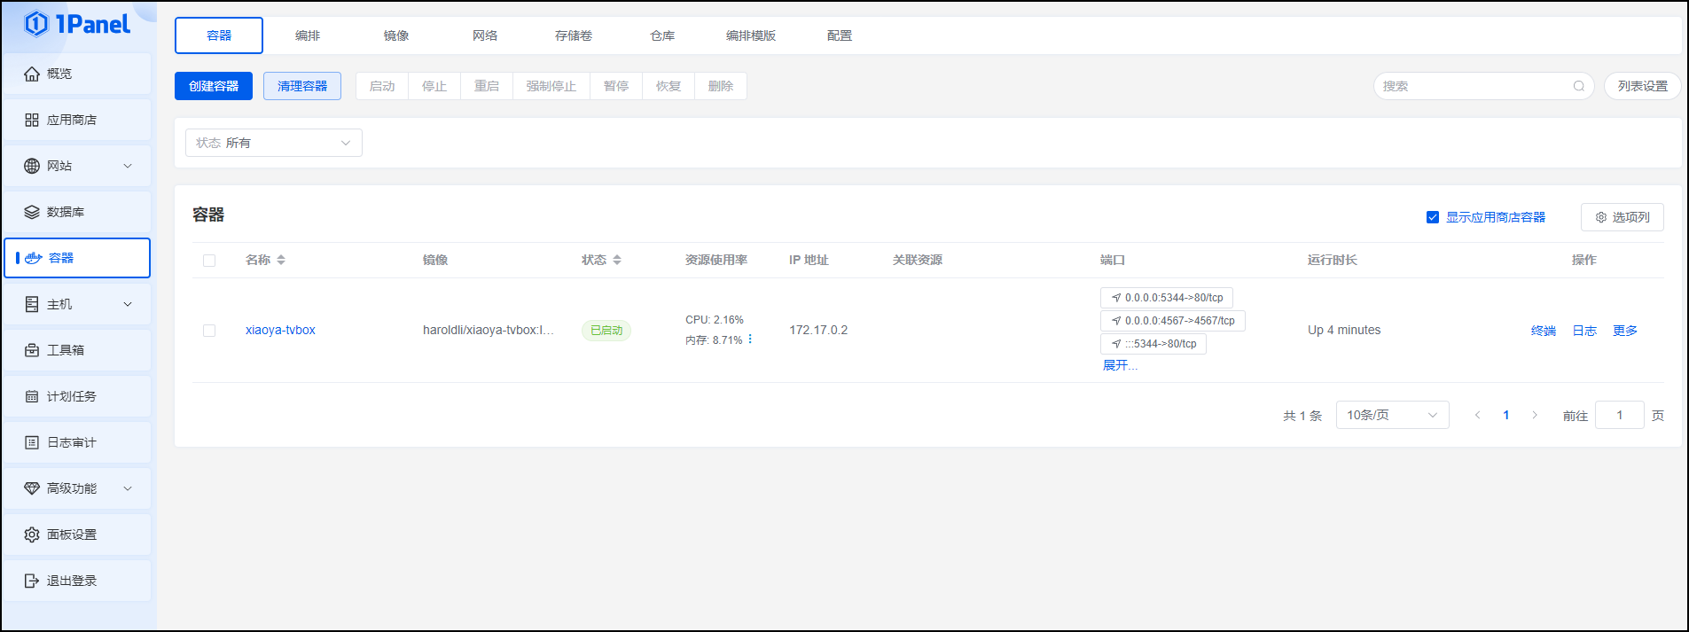Viewport: 1689px width, 632px height.
Task: Click the haroldli/xiaoya-tvbox image name
Action: pyautogui.click(x=488, y=330)
